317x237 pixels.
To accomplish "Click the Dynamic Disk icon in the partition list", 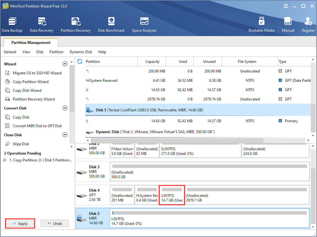I will click(x=90, y=132).
